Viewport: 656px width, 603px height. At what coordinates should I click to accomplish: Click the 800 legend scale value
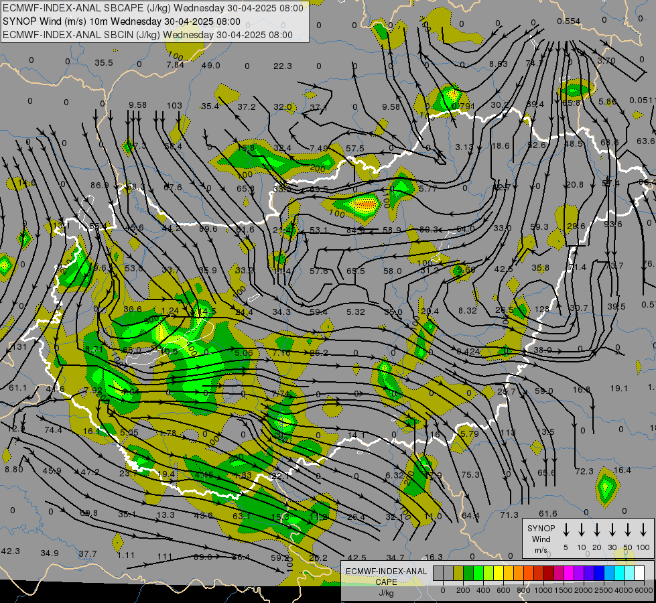523,590
